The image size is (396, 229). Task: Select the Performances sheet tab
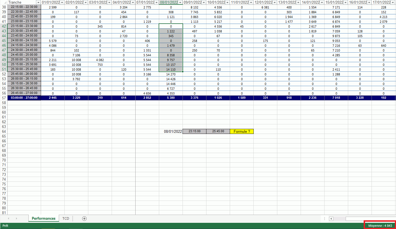pyautogui.click(x=44, y=219)
